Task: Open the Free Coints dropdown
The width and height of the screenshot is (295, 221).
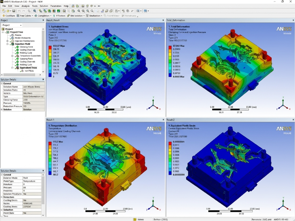Action: pos(25,16)
